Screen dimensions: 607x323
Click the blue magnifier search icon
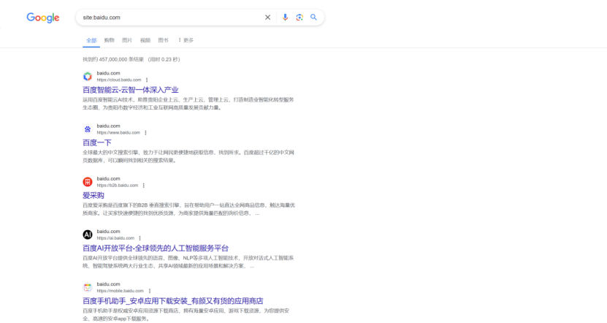pos(313,18)
